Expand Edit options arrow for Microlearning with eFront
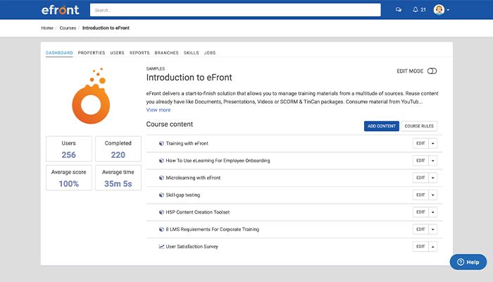Viewport: 493px width, 282px height. click(432, 178)
